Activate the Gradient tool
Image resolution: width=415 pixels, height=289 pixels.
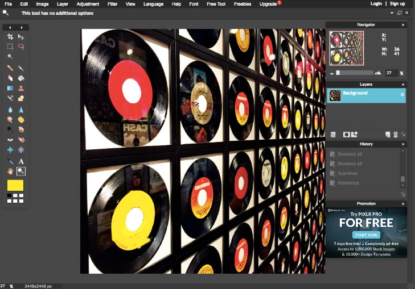(10, 88)
